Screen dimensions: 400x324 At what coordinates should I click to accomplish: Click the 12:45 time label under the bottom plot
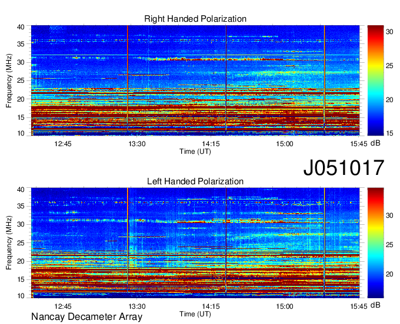[x=63, y=306]
